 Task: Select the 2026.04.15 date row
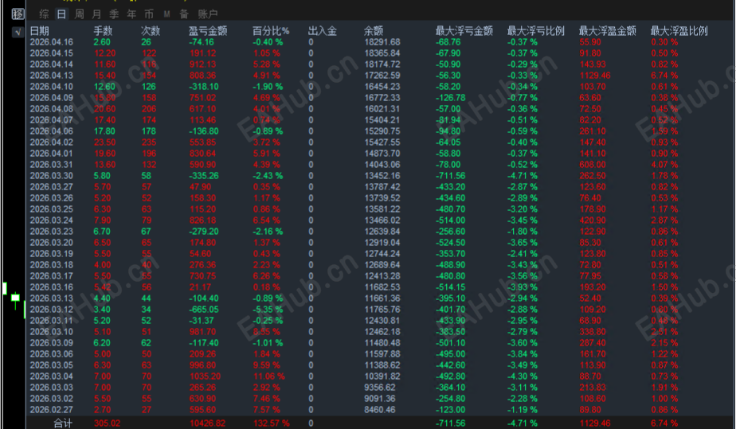[52, 53]
